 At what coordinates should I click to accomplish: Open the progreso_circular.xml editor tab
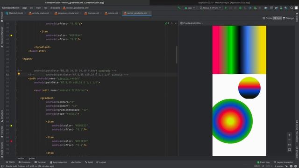[x=66, y=13]
